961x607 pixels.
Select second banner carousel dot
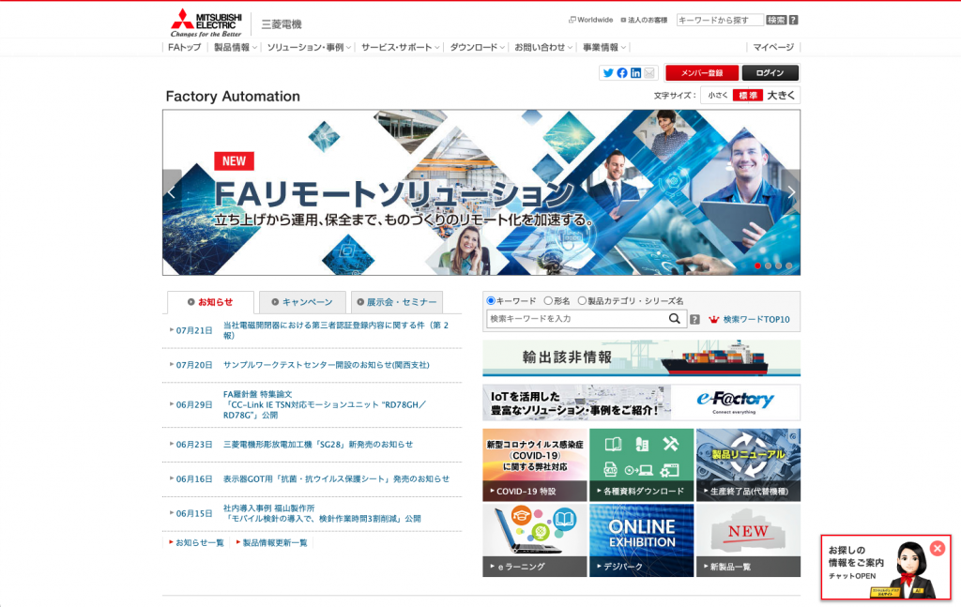(769, 266)
